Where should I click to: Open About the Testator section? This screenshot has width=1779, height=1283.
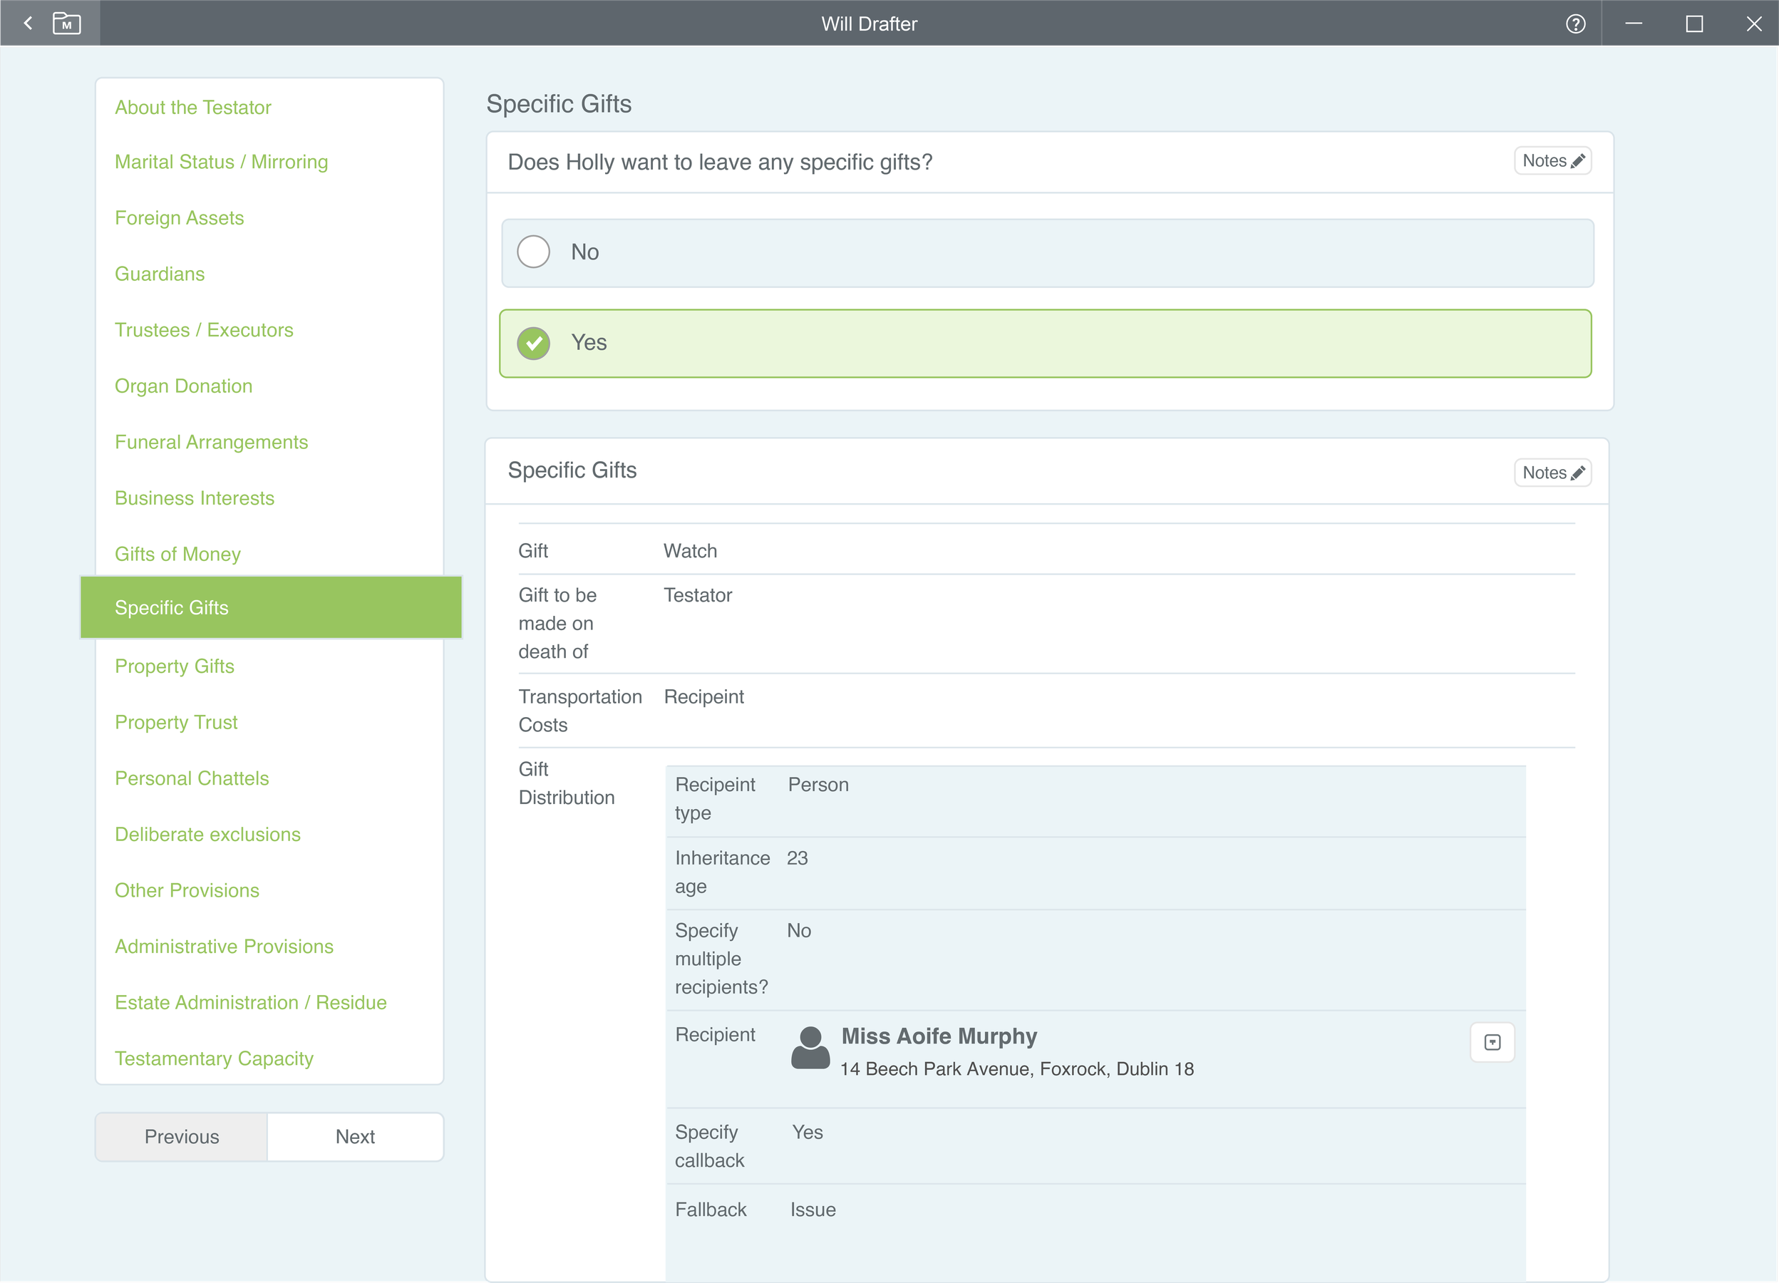click(x=193, y=108)
